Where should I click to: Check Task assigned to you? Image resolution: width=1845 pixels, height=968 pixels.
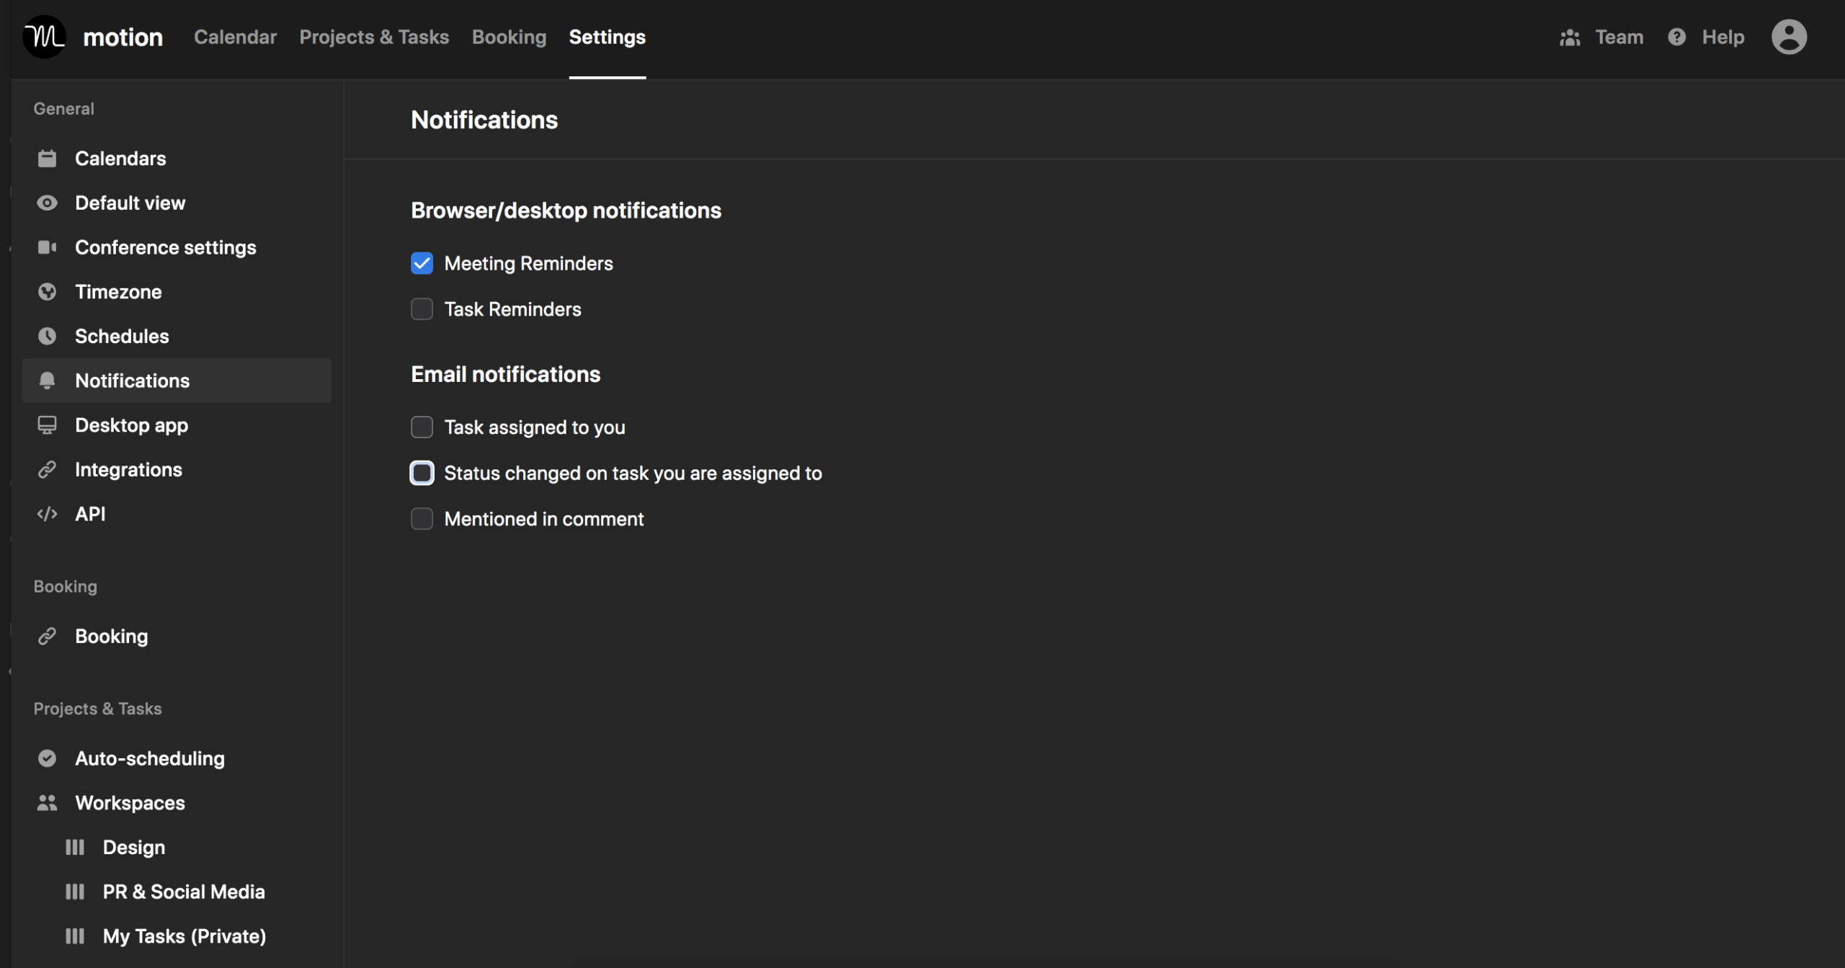[422, 427]
